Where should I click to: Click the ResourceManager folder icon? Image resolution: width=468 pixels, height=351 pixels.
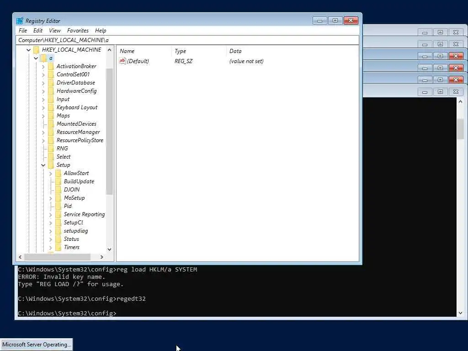click(x=51, y=132)
